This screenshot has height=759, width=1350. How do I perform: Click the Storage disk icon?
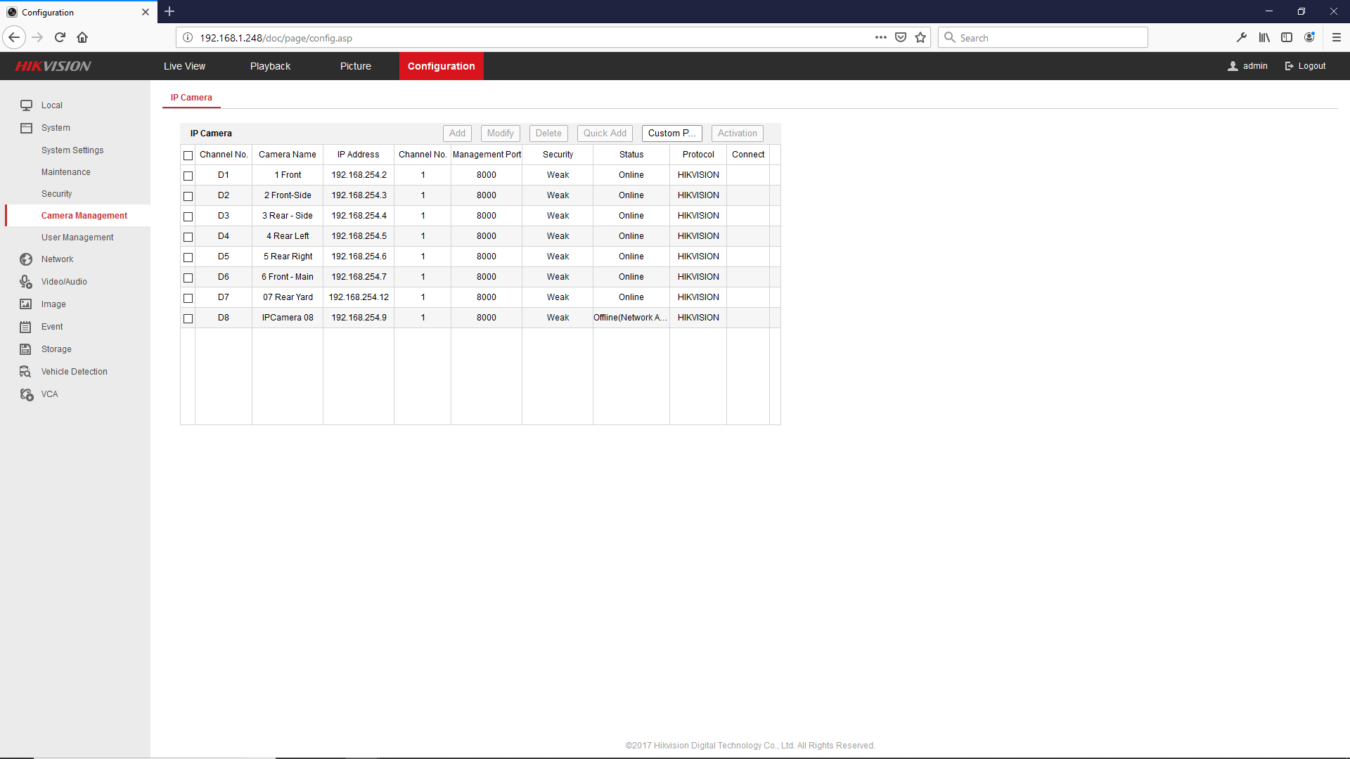(26, 349)
